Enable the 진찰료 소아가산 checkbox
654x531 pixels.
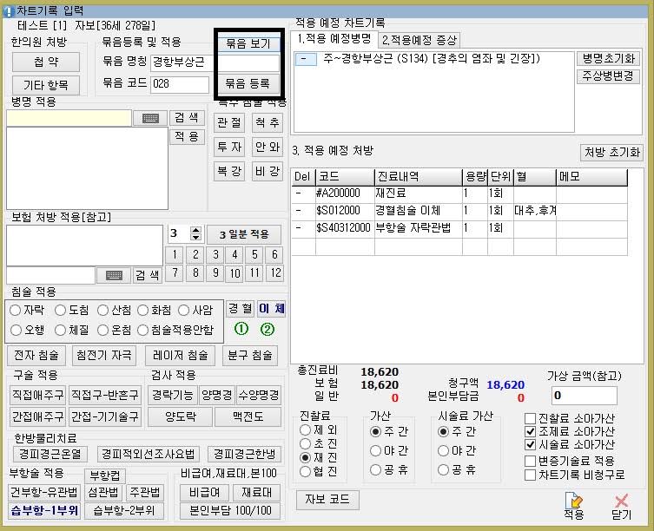tap(531, 418)
